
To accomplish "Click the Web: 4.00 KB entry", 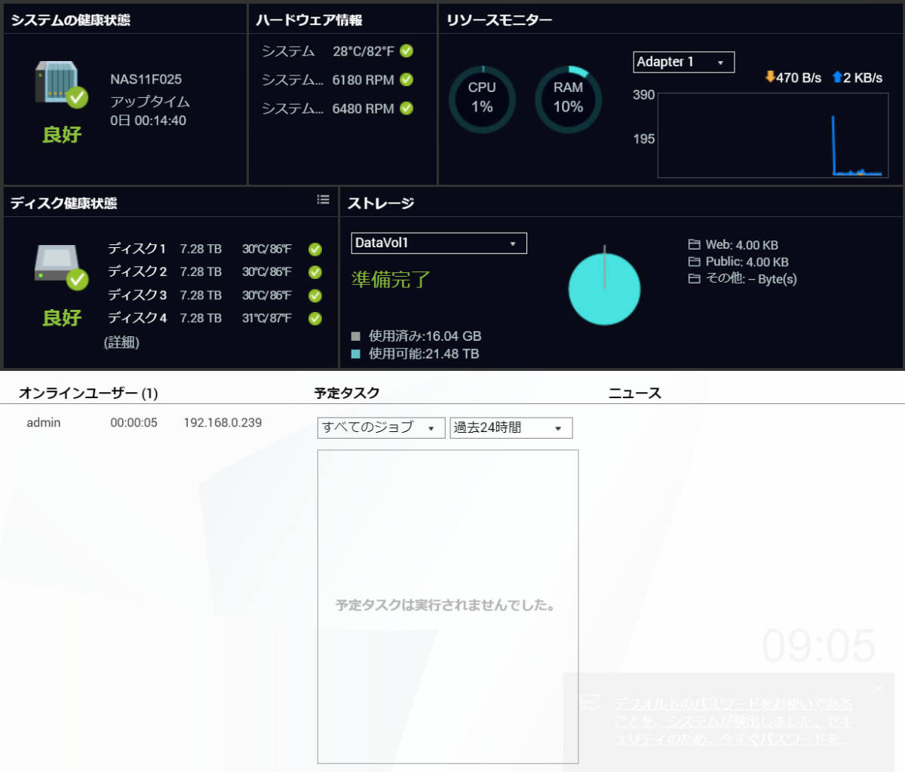I will [x=742, y=245].
